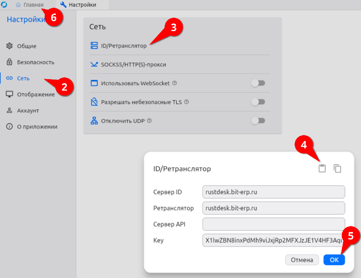361x278 pixels.
Task: Select the Настройки tab
Action: (x=78, y=5)
